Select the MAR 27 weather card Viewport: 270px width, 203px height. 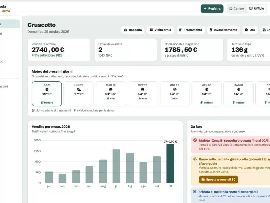[x=111, y=94]
